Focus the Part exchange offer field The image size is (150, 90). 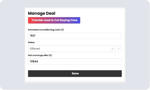(x=75, y=62)
